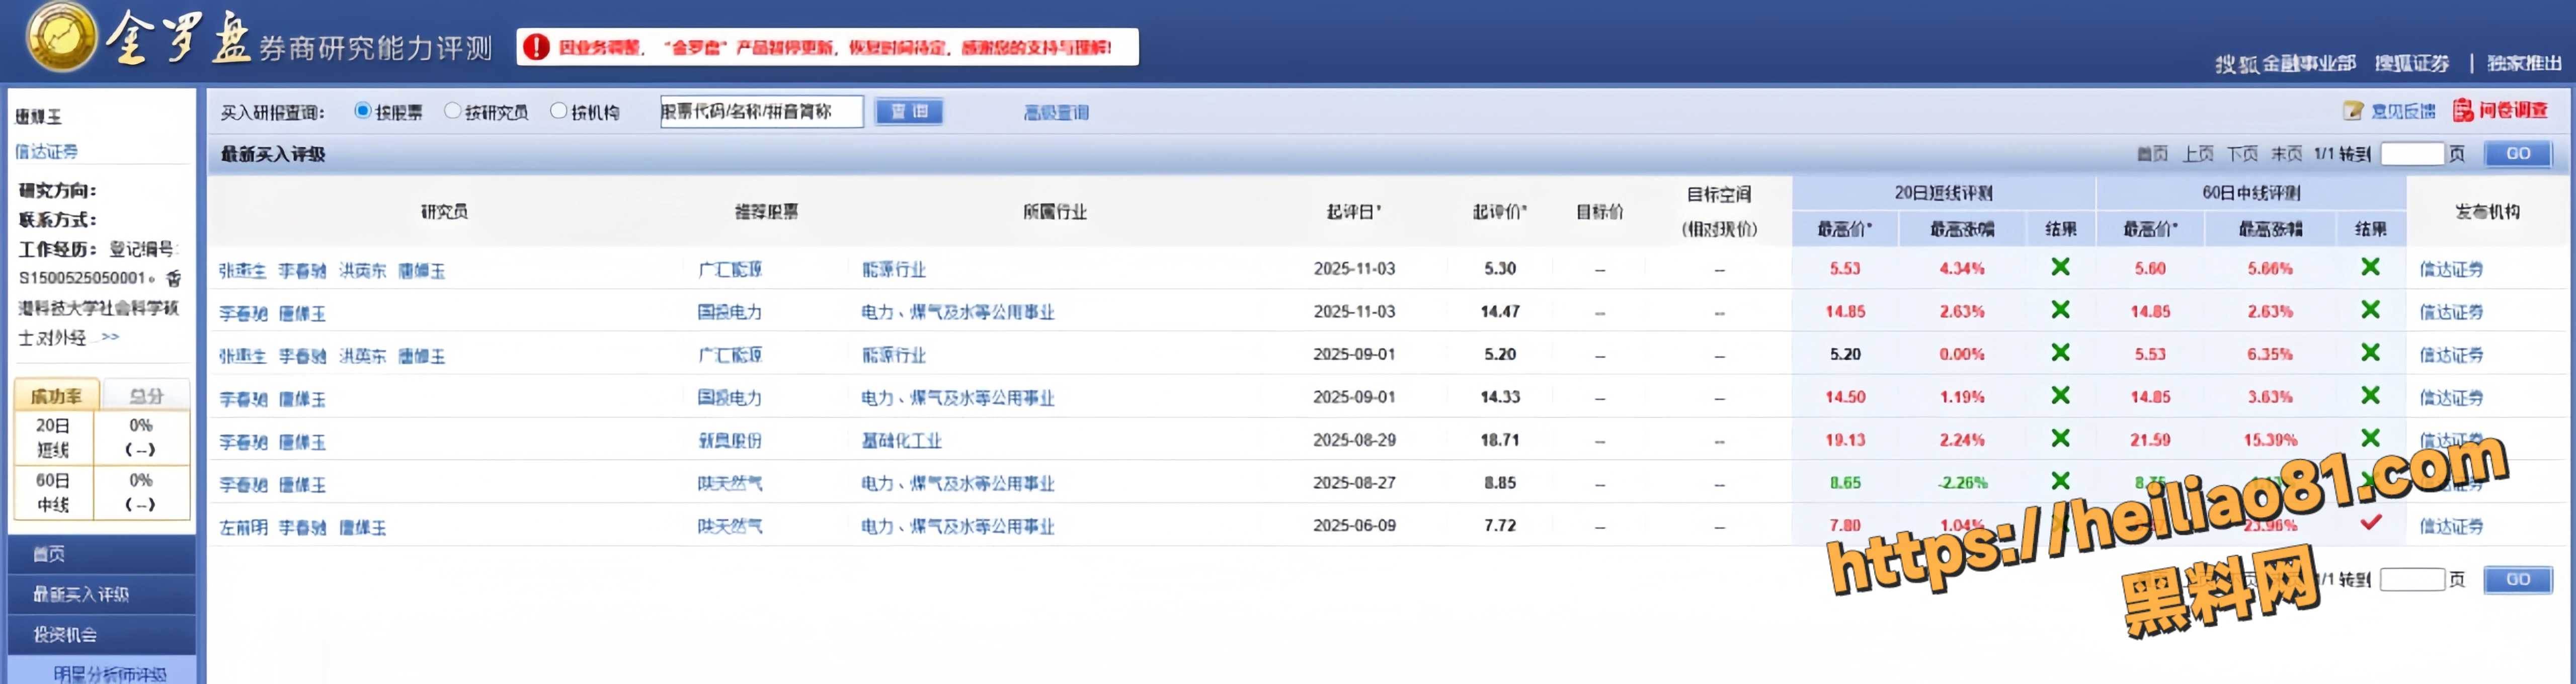Open the 国投电力 stock in the 2025-11-03 row
Image resolution: width=2576 pixels, height=684 pixels.
pyautogui.click(x=729, y=313)
